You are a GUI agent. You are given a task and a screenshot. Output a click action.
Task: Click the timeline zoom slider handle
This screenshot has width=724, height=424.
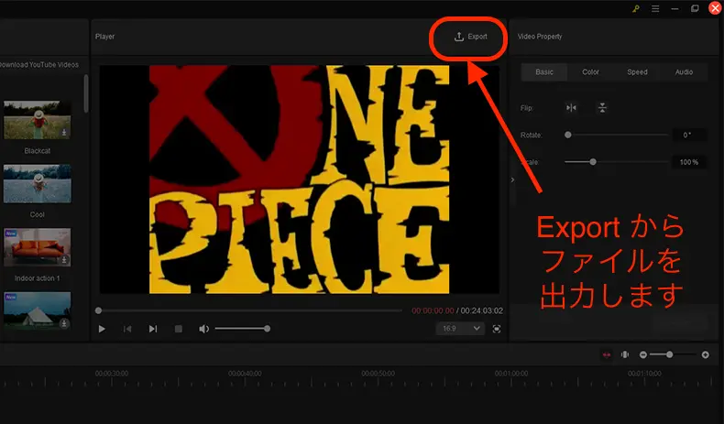click(x=669, y=354)
